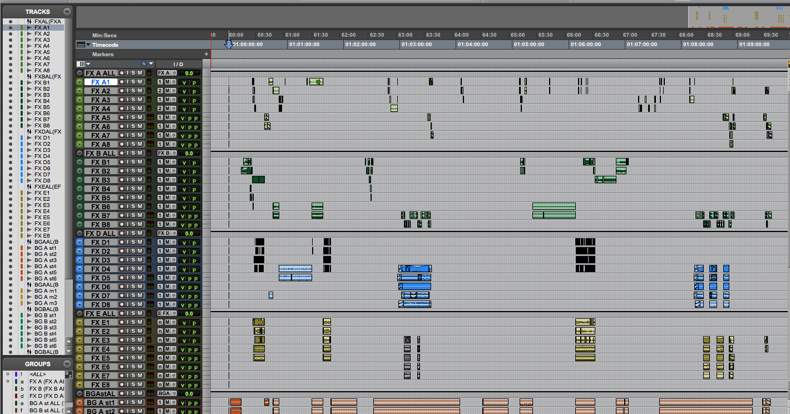Click the FXDAL aux track fader icon in Tracks list
The width and height of the screenshot is (790, 414).
pos(29,131)
